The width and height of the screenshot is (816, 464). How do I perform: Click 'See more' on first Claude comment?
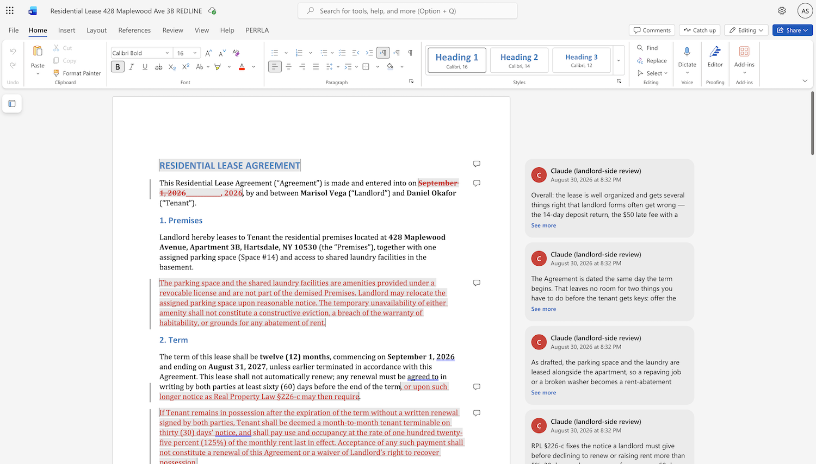coord(543,225)
